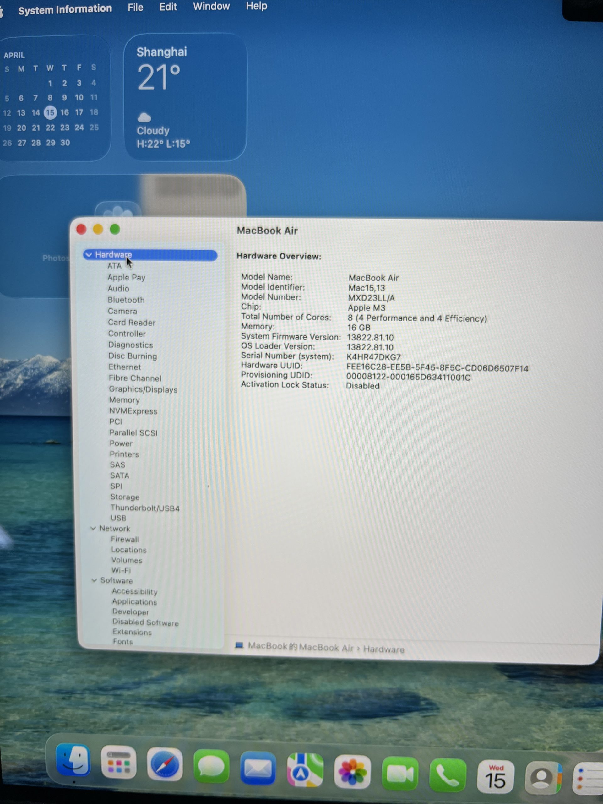Viewport: 603px width, 804px height.
Task: Open the File menu
Action: coord(135,7)
